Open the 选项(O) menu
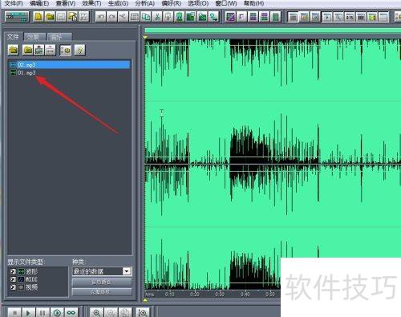This screenshot has width=401, height=317. click(x=198, y=3)
